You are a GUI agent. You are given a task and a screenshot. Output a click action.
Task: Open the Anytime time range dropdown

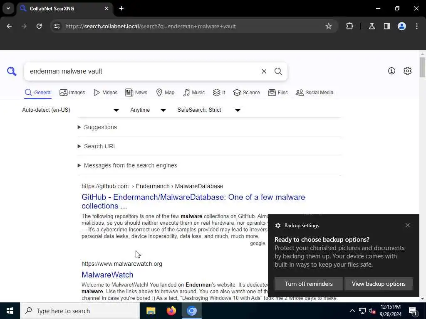click(x=148, y=110)
